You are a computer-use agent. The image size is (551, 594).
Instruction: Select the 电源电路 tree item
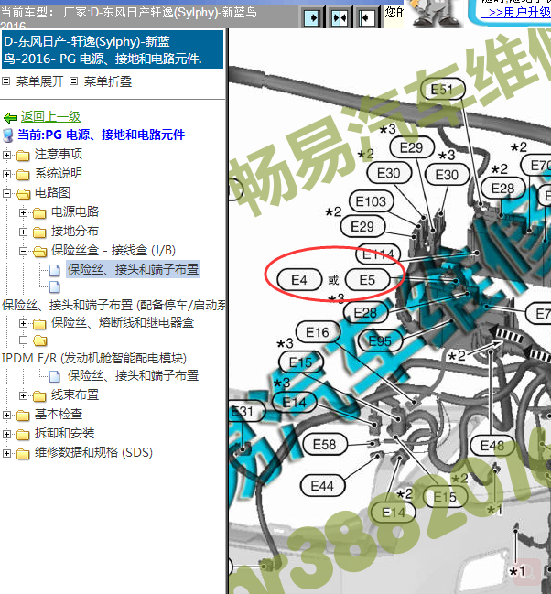(75, 211)
